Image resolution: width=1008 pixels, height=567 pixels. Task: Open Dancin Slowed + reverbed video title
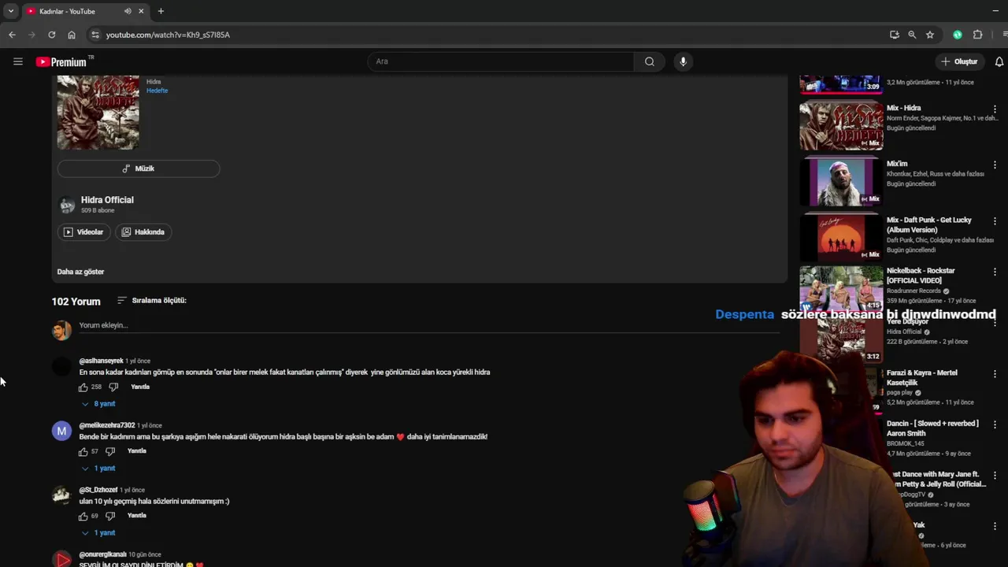tap(932, 428)
